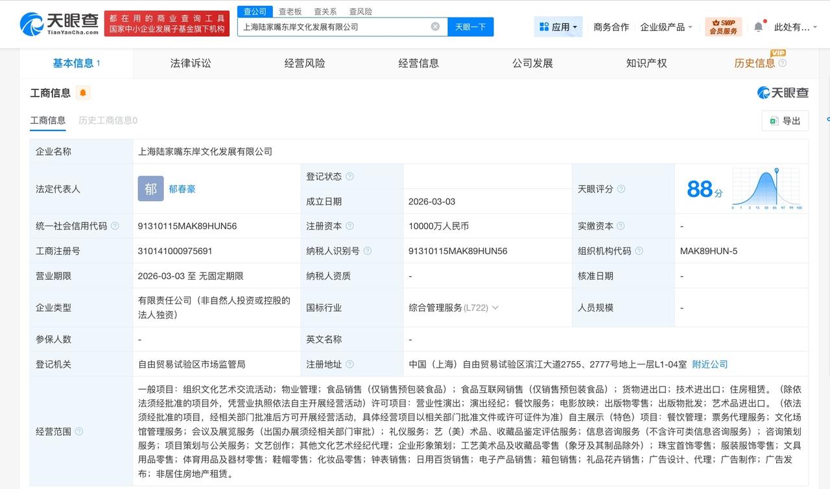Click the Excel icon beside 导出
The width and height of the screenshot is (830, 489).
pyautogui.click(x=772, y=121)
